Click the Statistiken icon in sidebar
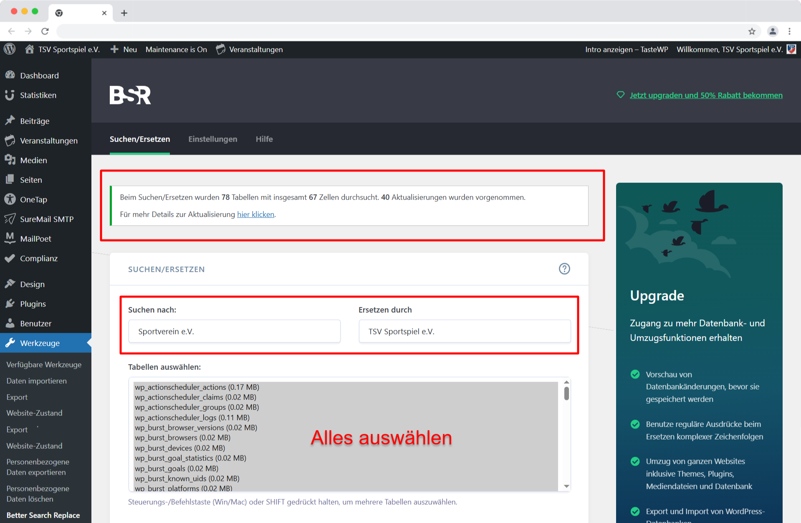The image size is (801, 523). [10, 95]
